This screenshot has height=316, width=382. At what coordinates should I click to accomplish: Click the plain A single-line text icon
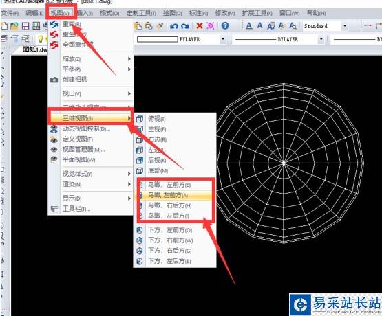[x=259, y=25]
